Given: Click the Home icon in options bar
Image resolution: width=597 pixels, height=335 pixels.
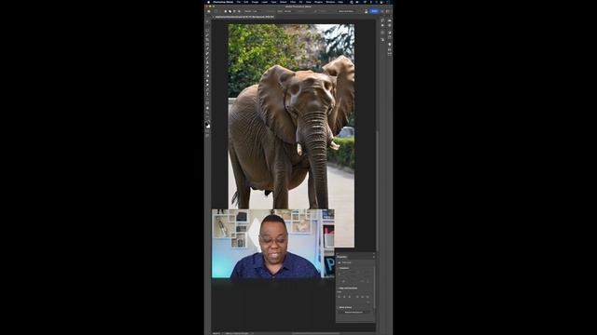Looking at the screenshot, I should (x=209, y=11).
